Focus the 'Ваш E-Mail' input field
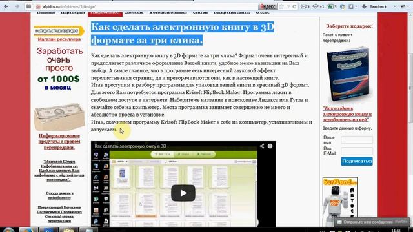This screenshot has width=413, height=232. (x=357, y=151)
